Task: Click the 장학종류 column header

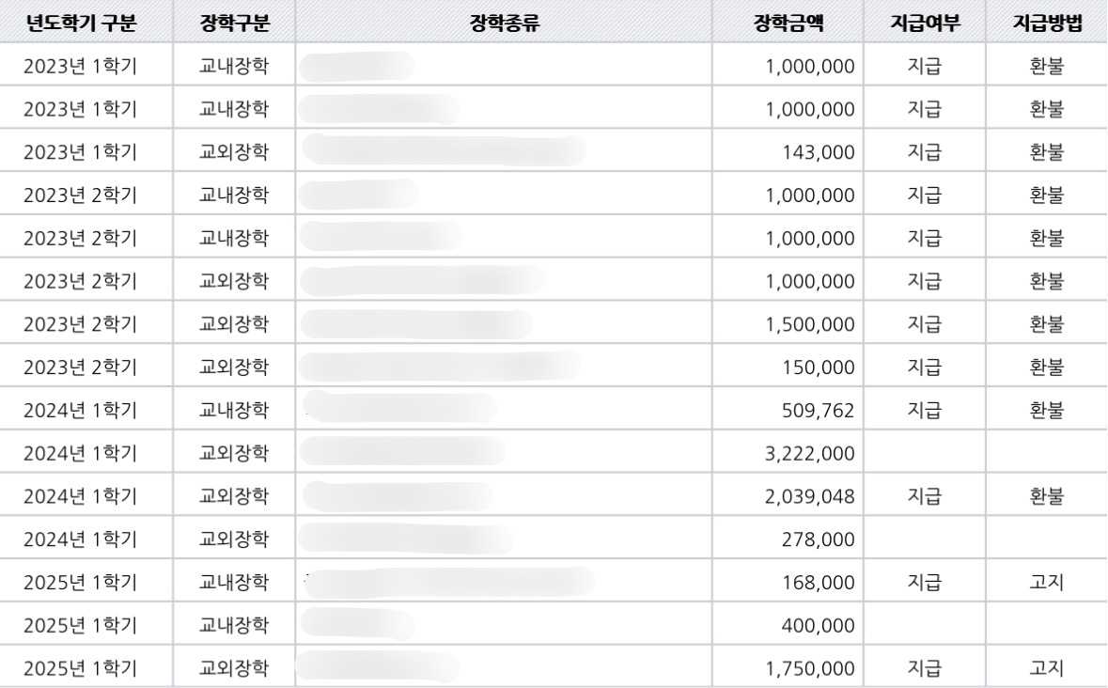Action: click(x=504, y=22)
